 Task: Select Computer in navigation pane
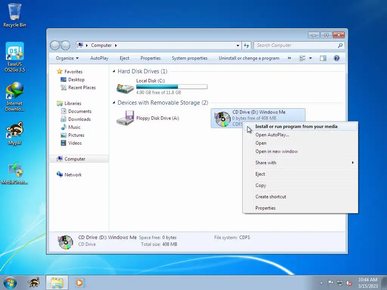point(79,159)
